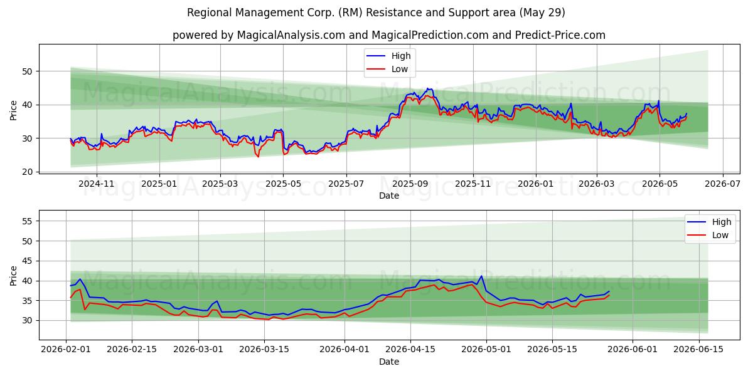The image size is (753, 376).
Task: Click the '2025-11' date tick label
Action: 473,184
